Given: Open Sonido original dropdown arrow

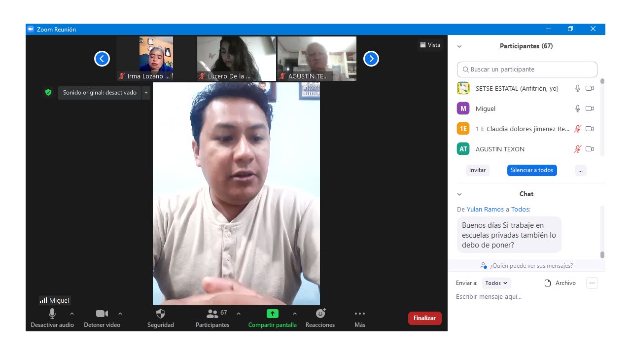Looking at the screenshot, I should (146, 93).
